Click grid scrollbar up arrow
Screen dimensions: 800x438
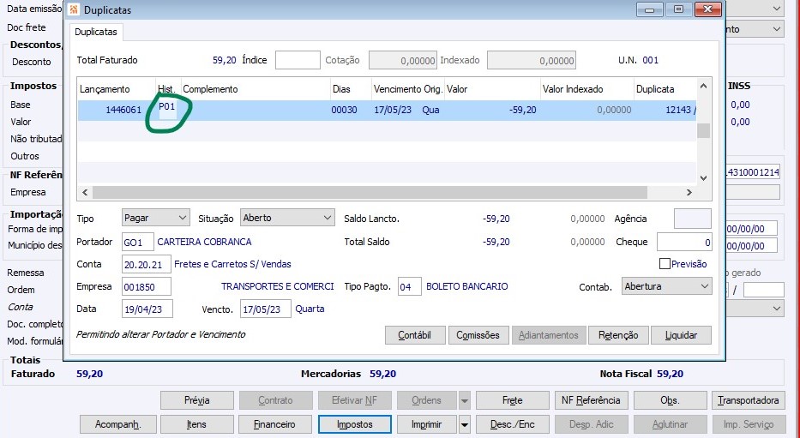(704, 86)
